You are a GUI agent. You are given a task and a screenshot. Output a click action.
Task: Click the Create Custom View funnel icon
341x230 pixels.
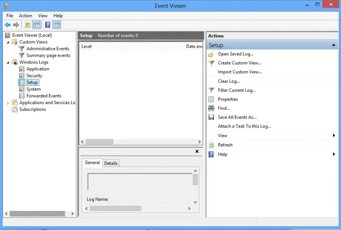[211, 63]
